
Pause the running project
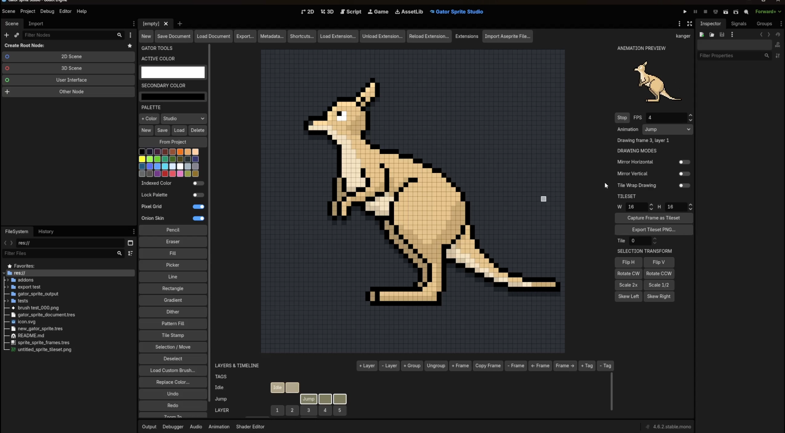695,12
